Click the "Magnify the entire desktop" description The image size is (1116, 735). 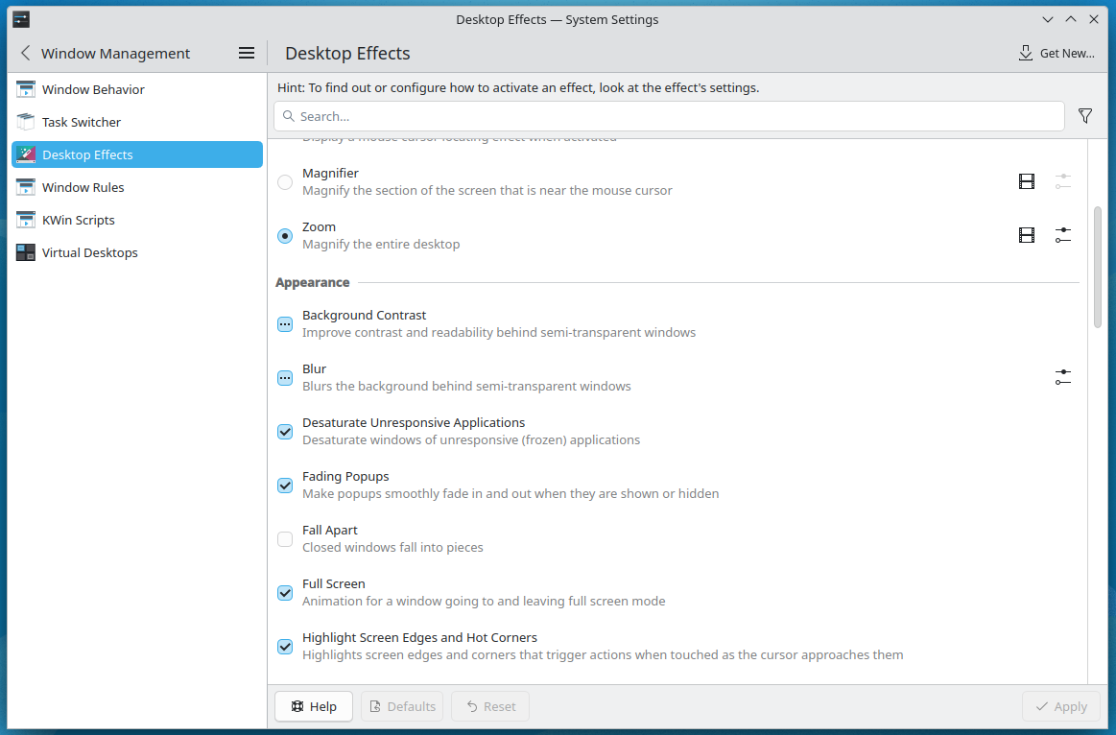coord(381,244)
